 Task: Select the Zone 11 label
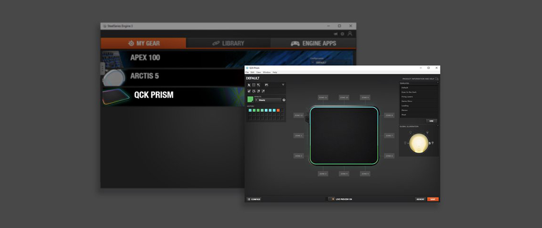point(323,97)
